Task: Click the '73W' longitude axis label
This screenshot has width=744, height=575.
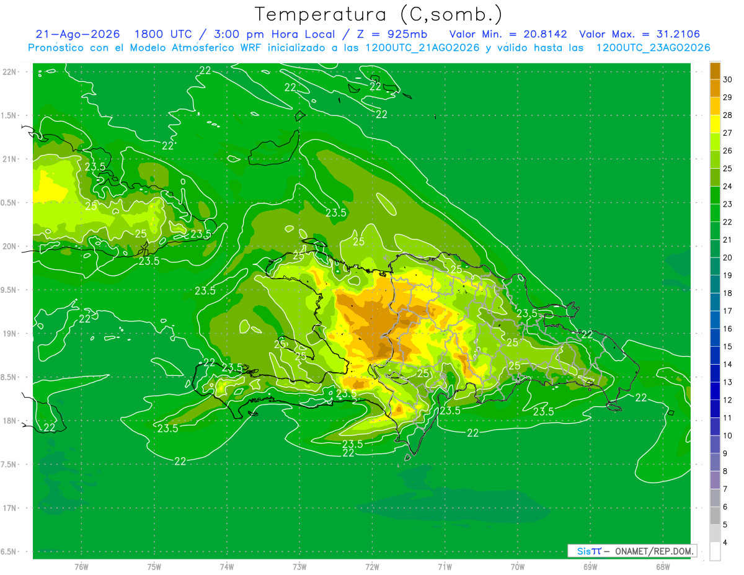Action: pyautogui.click(x=299, y=567)
